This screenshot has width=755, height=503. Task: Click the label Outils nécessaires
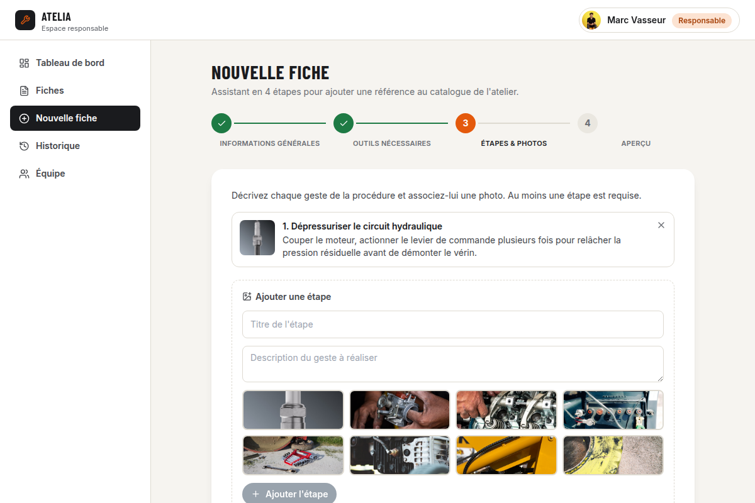[x=392, y=143]
